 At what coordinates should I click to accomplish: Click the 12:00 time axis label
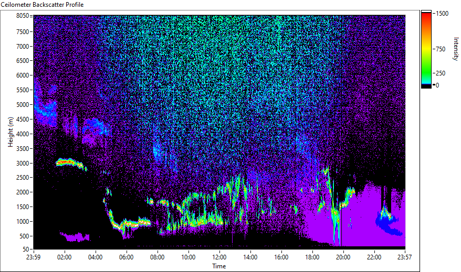[x=219, y=257]
